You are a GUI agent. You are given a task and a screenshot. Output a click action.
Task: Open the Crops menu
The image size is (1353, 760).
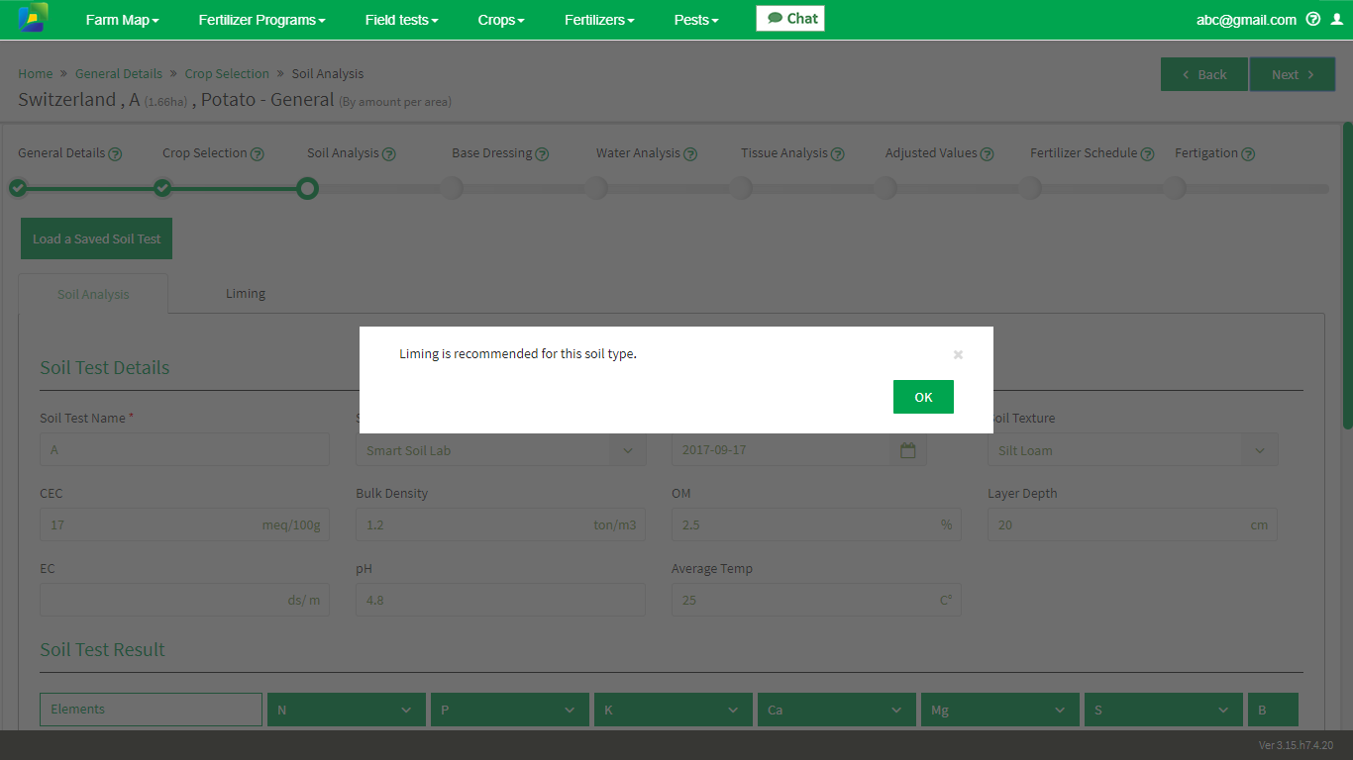(501, 20)
